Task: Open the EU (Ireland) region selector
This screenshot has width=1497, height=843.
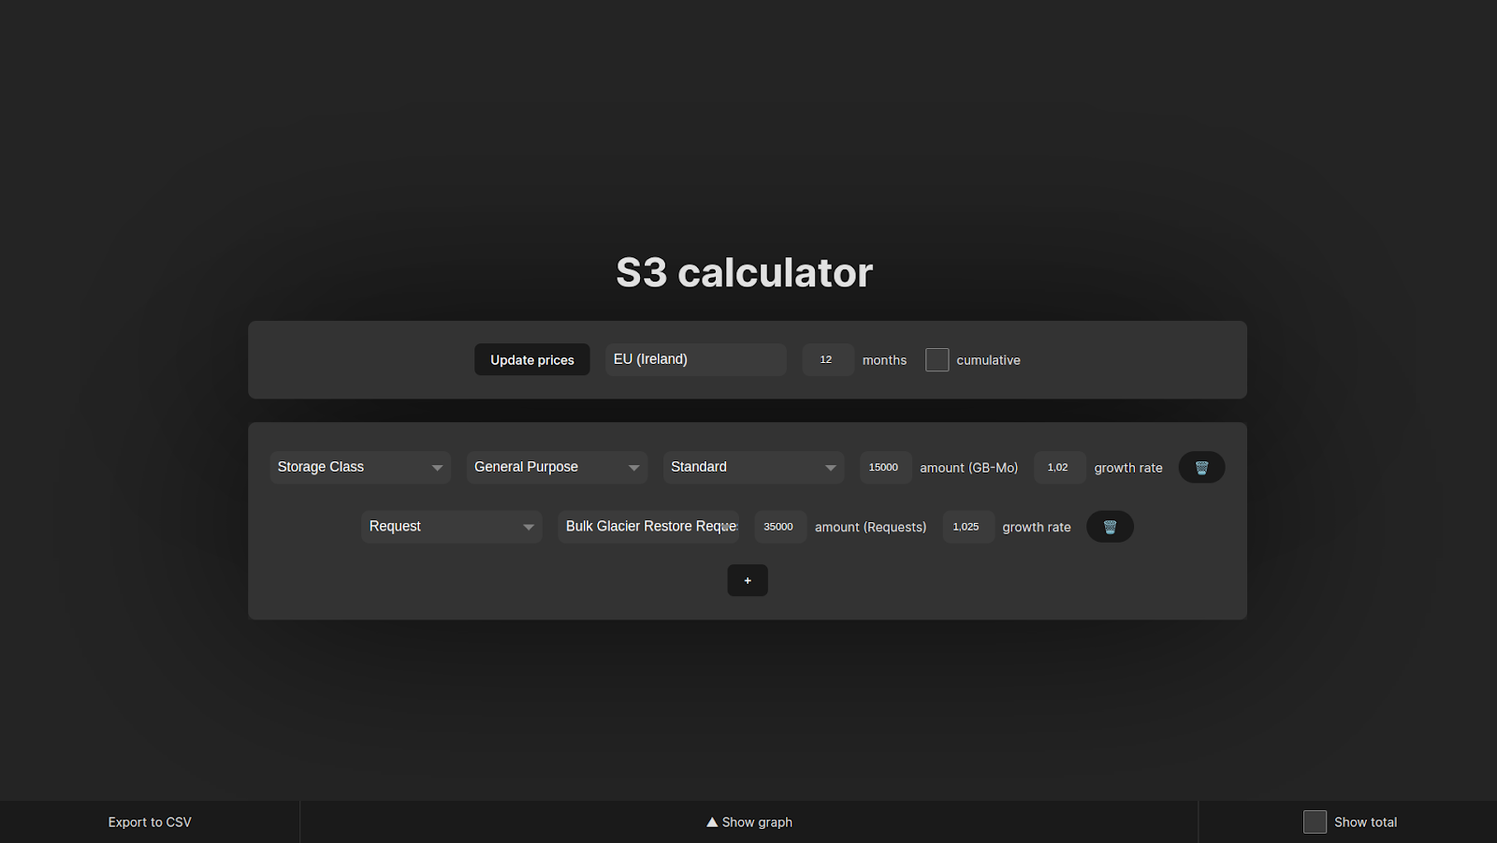Action: tap(696, 359)
